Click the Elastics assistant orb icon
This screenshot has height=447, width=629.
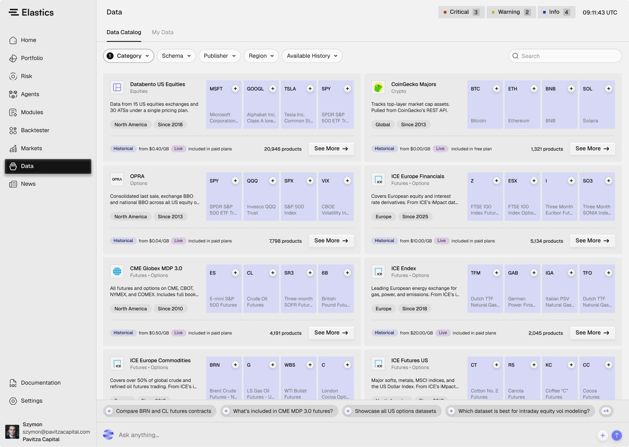108,435
